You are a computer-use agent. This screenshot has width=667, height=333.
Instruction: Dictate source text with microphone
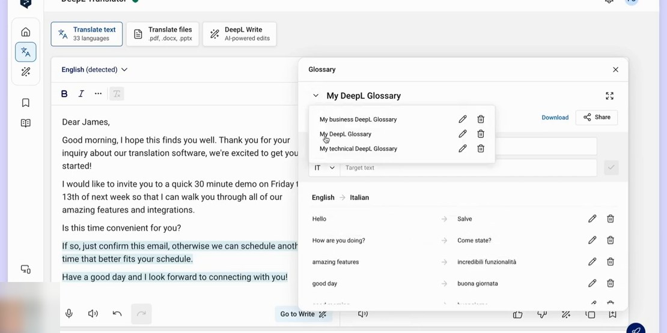(x=69, y=314)
